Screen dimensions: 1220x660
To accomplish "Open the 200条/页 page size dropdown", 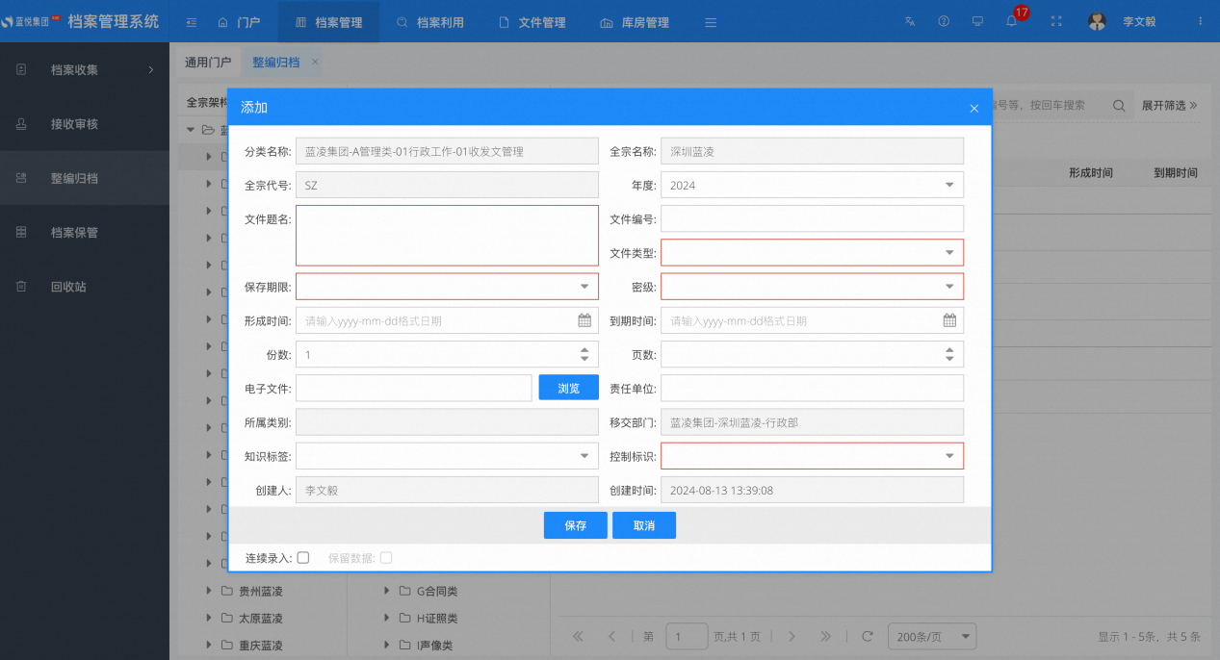I will 932,636.
